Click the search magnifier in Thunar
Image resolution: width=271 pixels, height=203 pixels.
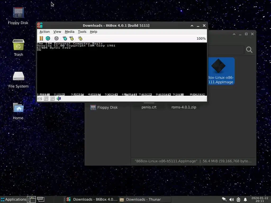249,50
